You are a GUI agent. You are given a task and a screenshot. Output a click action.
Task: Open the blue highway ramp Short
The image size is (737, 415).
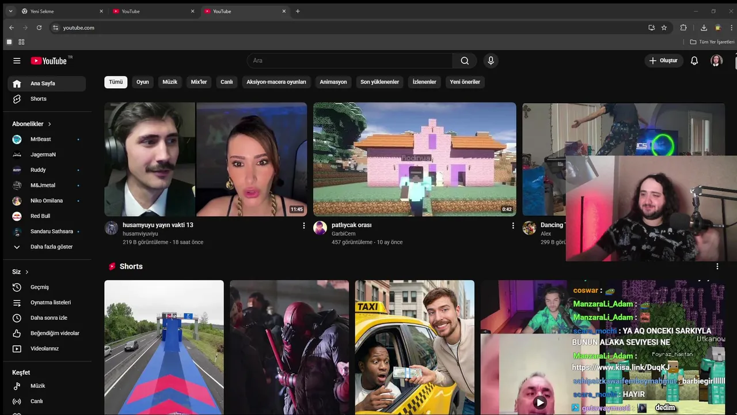point(164,348)
